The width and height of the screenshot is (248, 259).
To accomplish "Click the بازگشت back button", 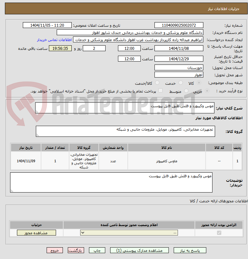I will click(x=76, y=251).
